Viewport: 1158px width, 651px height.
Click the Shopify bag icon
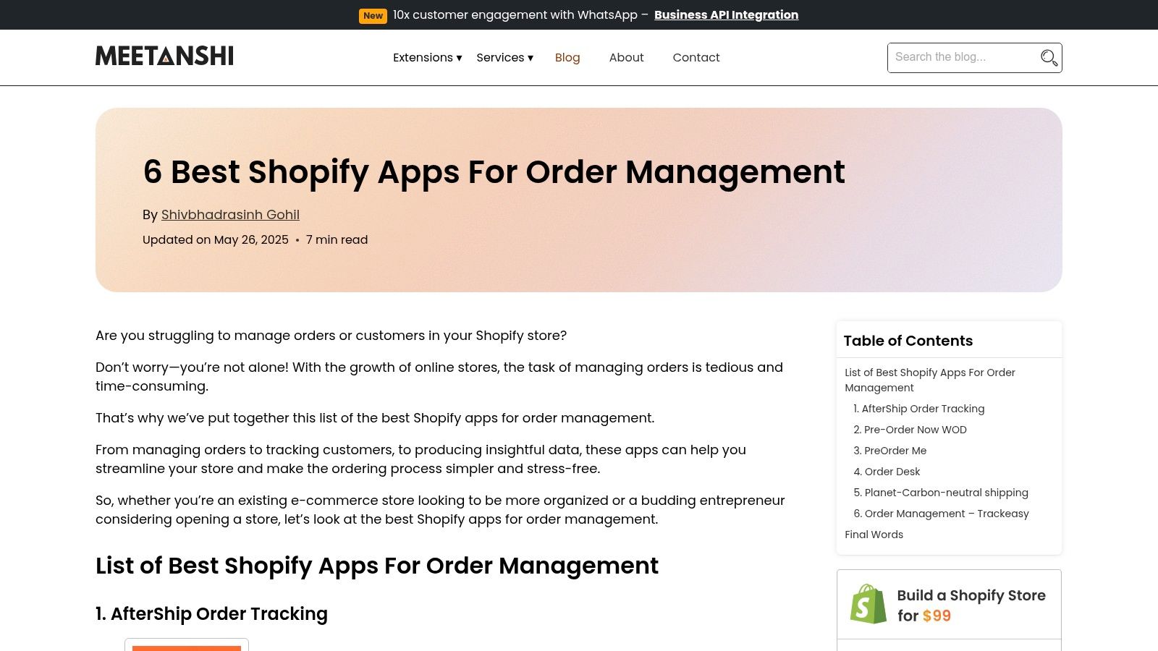pos(868,604)
